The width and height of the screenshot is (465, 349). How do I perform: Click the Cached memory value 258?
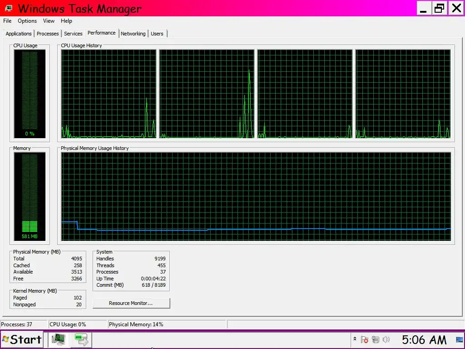click(78, 265)
